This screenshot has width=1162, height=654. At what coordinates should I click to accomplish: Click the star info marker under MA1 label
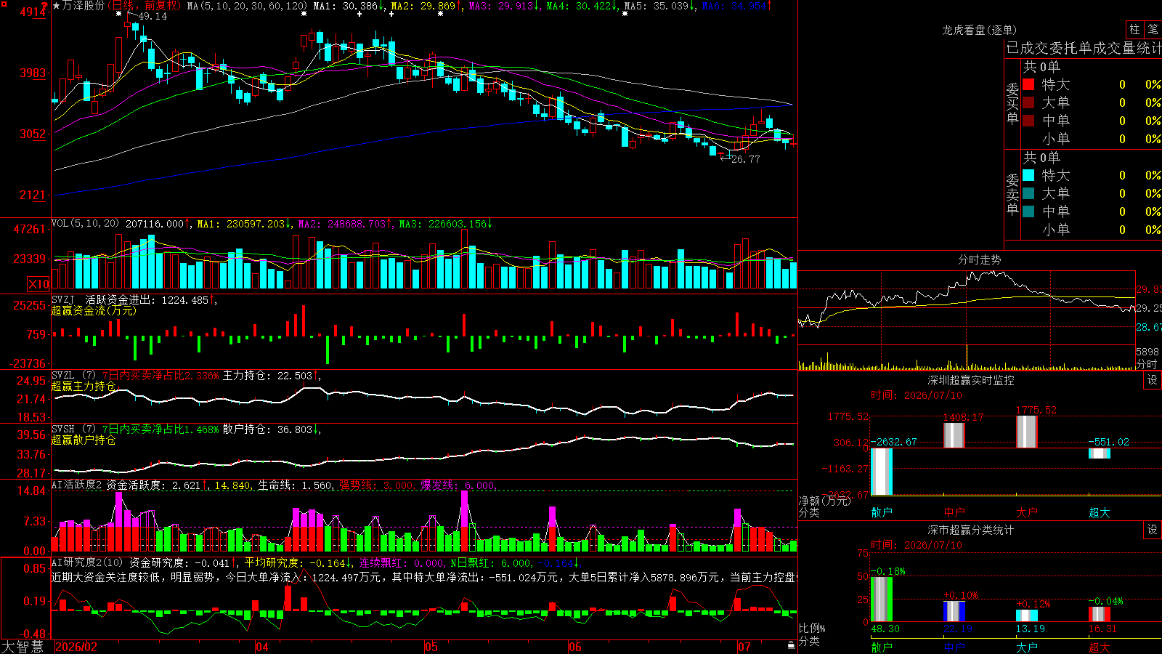click(x=304, y=14)
